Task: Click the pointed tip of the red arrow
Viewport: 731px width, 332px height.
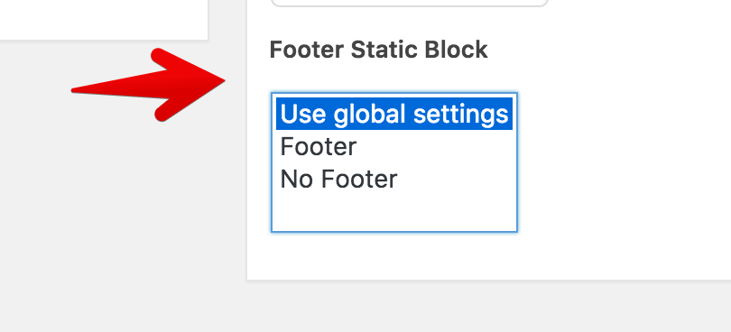Action: coord(221,80)
